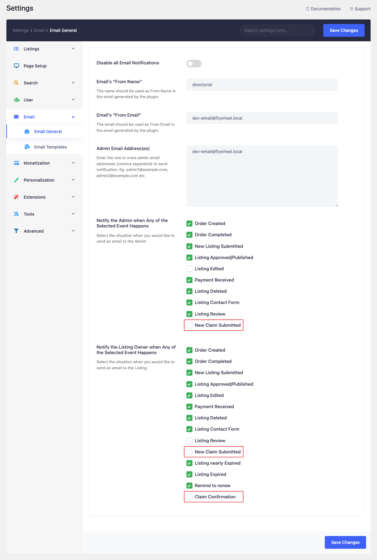
Task: Toggle Disable all Email Notifications switch
Action: (194, 63)
